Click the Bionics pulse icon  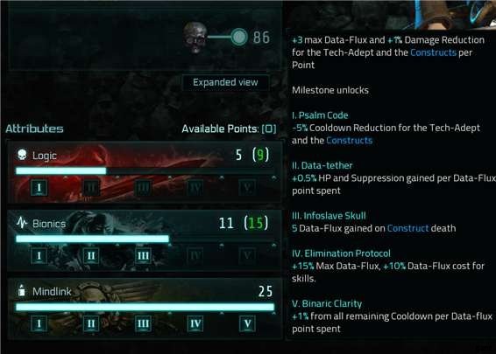click(x=22, y=223)
